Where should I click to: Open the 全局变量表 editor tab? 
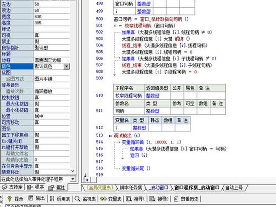pyautogui.click(x=100, y=187)
